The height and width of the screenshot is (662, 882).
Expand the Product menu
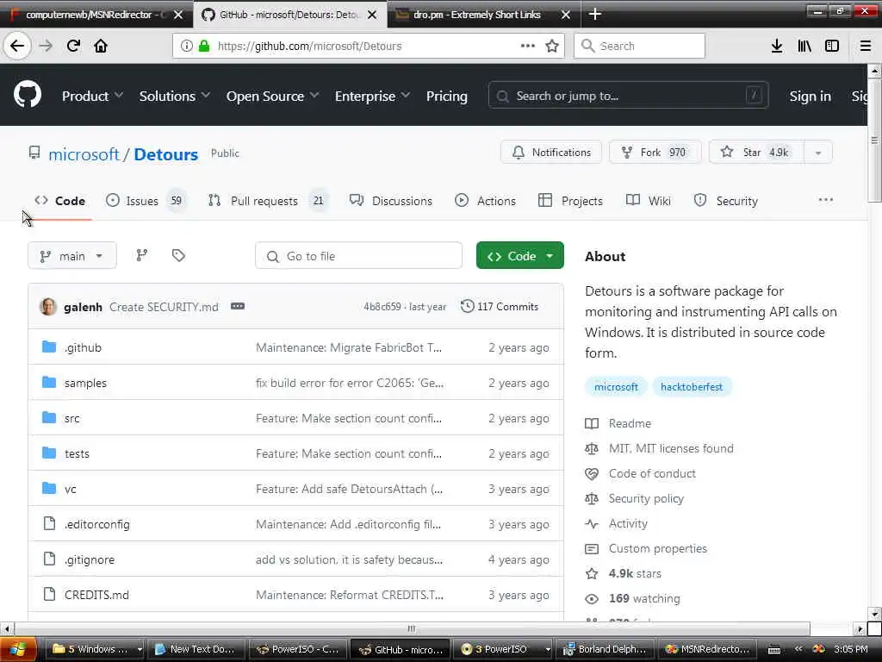point(92,96)
